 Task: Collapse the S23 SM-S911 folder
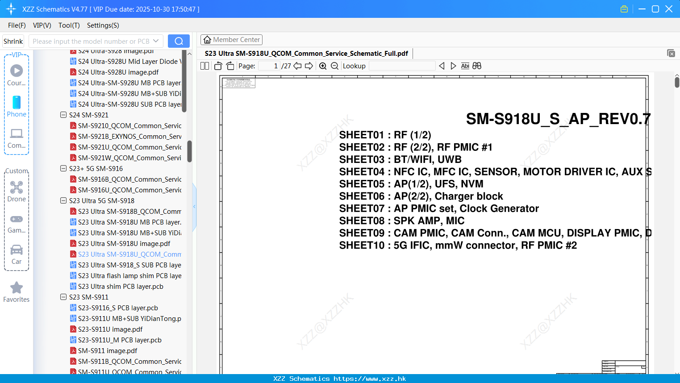(63, 297)
